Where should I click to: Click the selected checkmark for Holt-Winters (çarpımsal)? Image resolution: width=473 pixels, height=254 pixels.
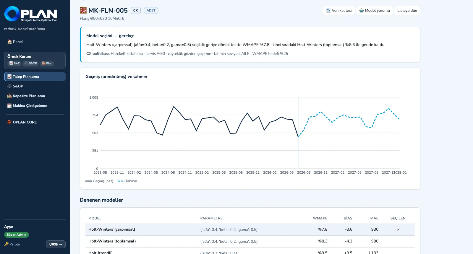[398, 229]
